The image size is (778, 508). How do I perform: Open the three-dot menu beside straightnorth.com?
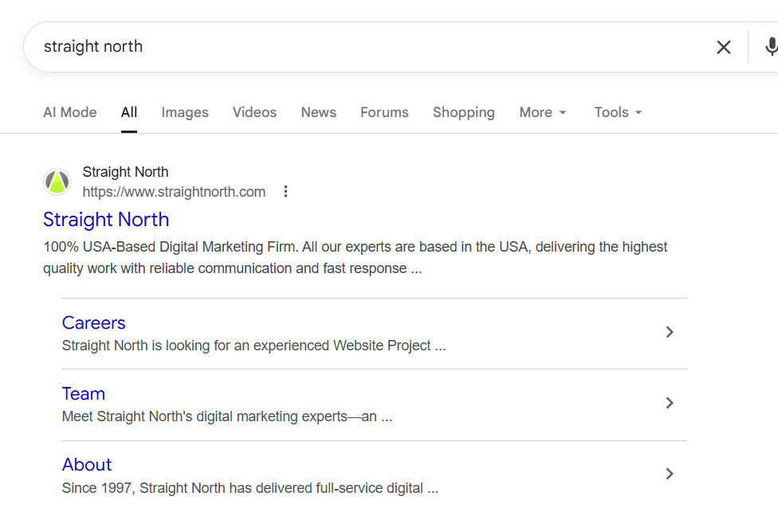(x=286, y=191)
